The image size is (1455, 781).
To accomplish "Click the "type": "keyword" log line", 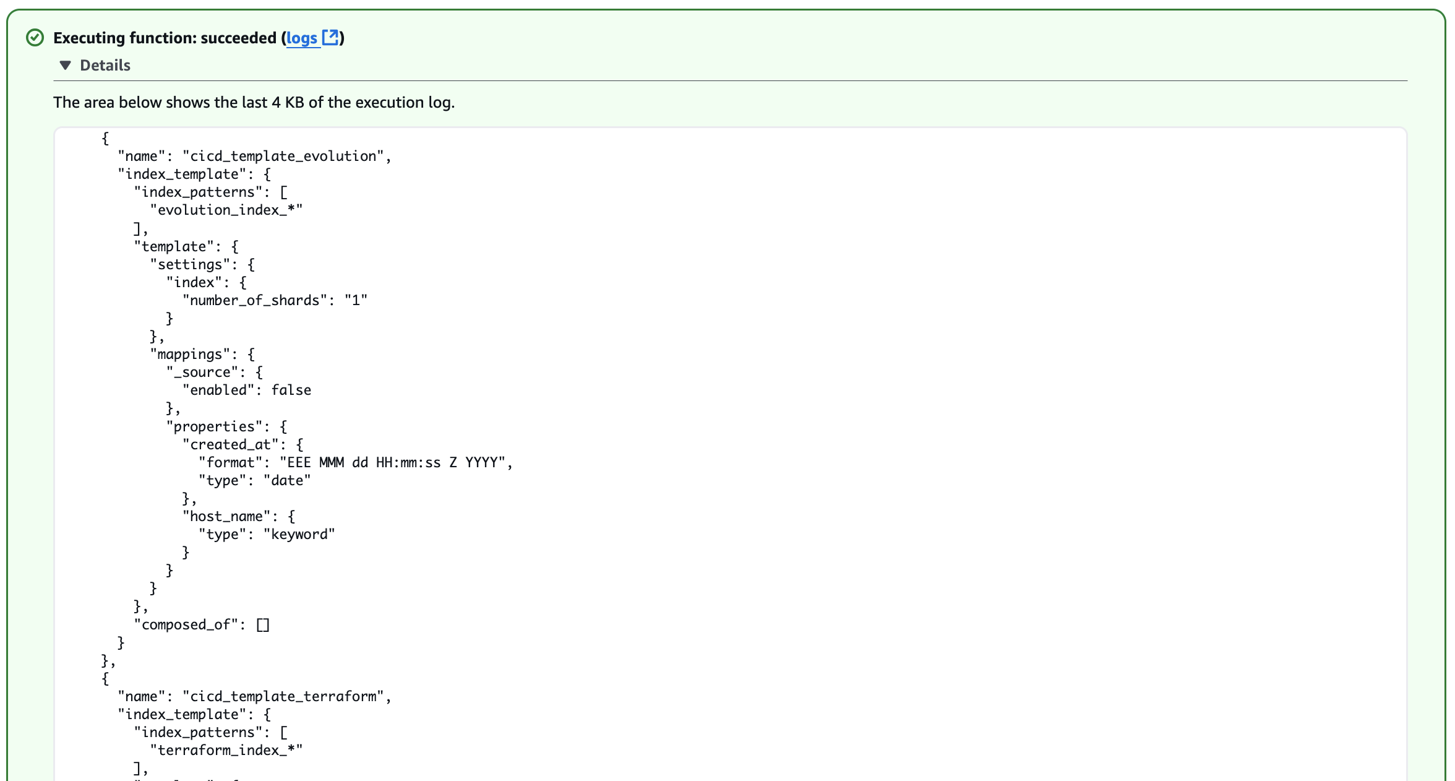I will [267, 534].
